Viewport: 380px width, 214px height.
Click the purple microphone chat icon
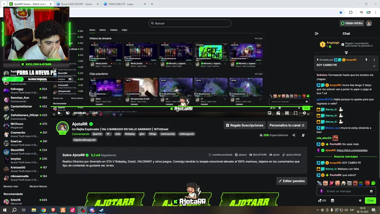[322, 191]
